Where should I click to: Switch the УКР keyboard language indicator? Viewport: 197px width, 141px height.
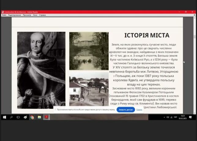tap(175, 117)
